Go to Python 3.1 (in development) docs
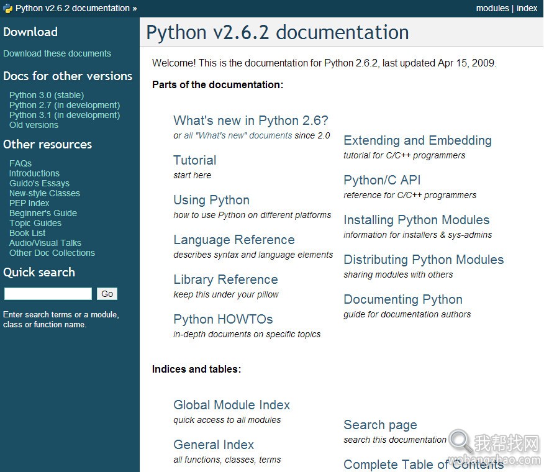 tap(65, 116)
